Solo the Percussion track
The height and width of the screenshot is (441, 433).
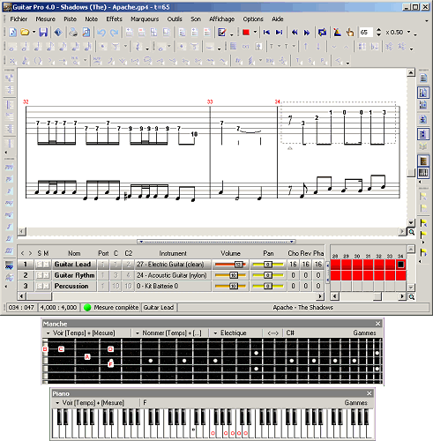pos(40,286)
